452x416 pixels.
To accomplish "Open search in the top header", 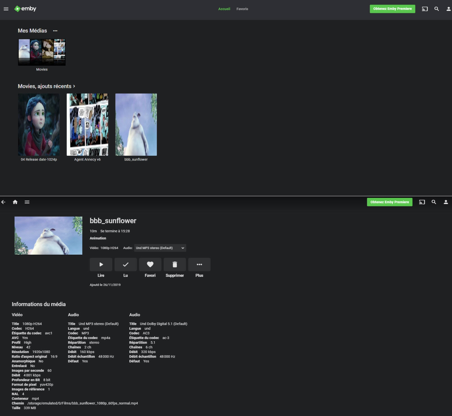I will [x=437, y=9].
